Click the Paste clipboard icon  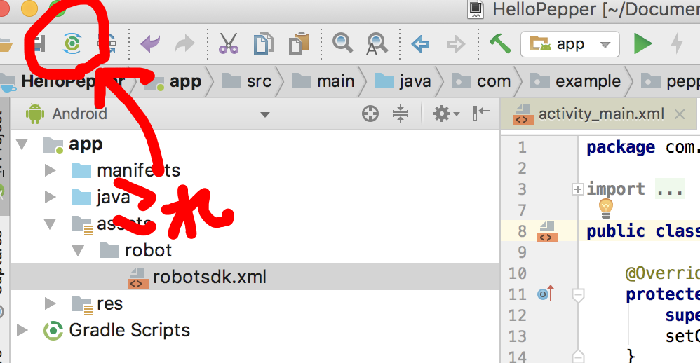click(x=299, y=43)
